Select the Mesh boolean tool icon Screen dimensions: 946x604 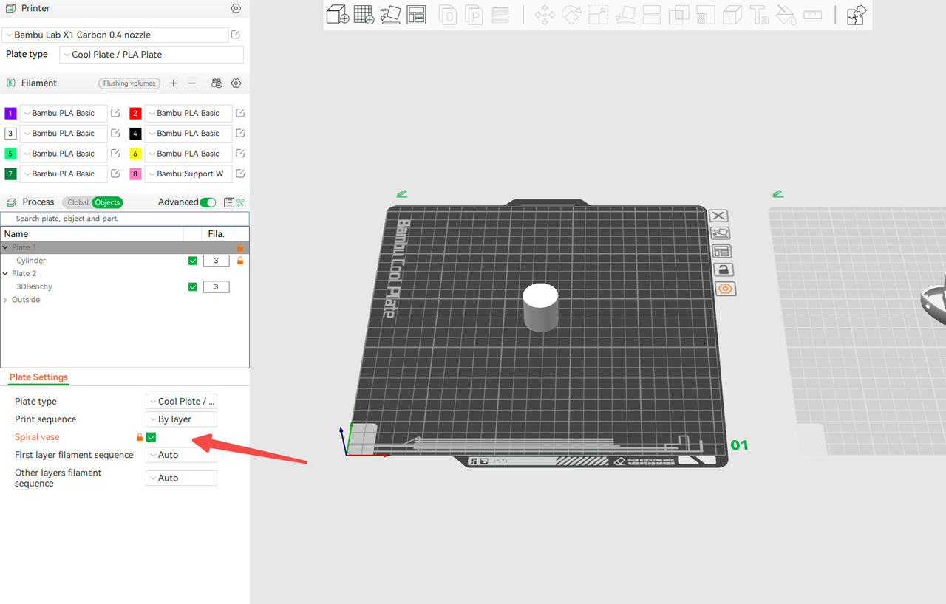678,15
